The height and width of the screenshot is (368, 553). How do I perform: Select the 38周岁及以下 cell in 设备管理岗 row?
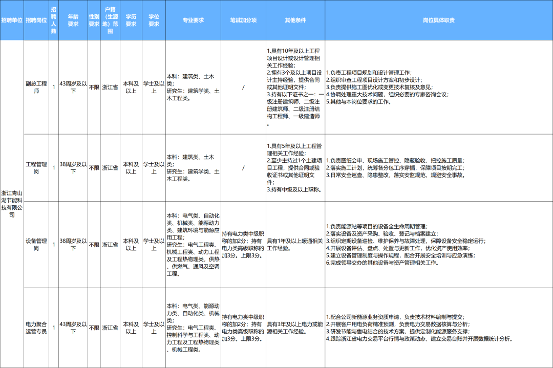(x=73, y=245)
